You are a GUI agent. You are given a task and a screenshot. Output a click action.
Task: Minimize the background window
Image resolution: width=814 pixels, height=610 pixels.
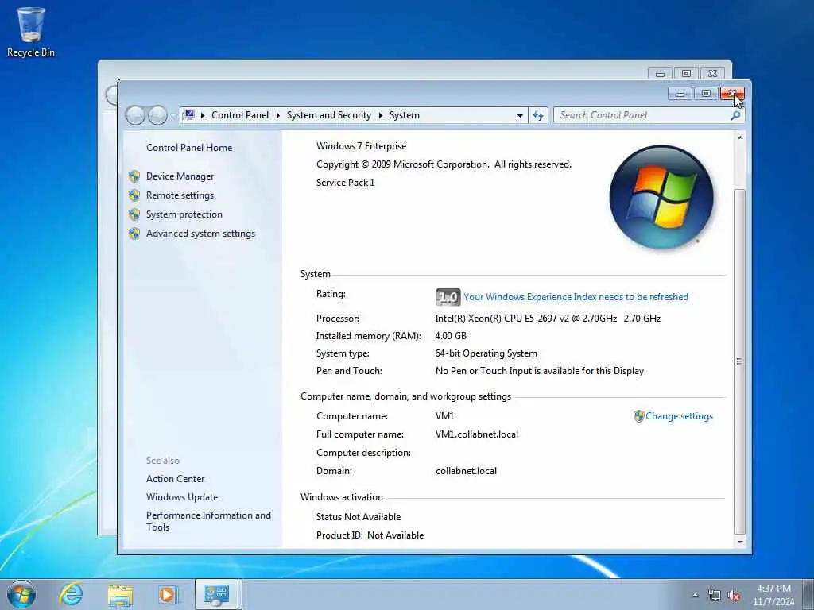click(661, 73)
